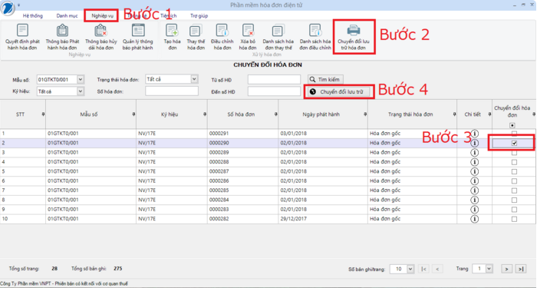Go to the first page
537x288 pixels.
point(423,269)
